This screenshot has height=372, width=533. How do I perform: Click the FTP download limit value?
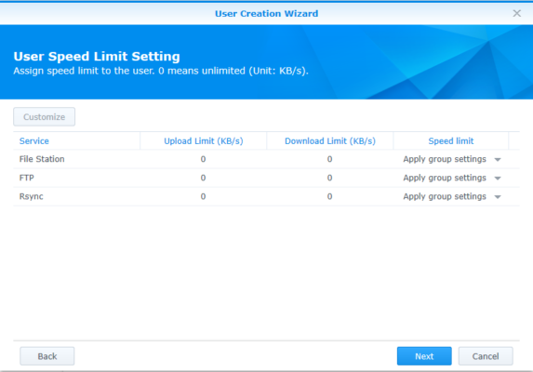(329, 178)
